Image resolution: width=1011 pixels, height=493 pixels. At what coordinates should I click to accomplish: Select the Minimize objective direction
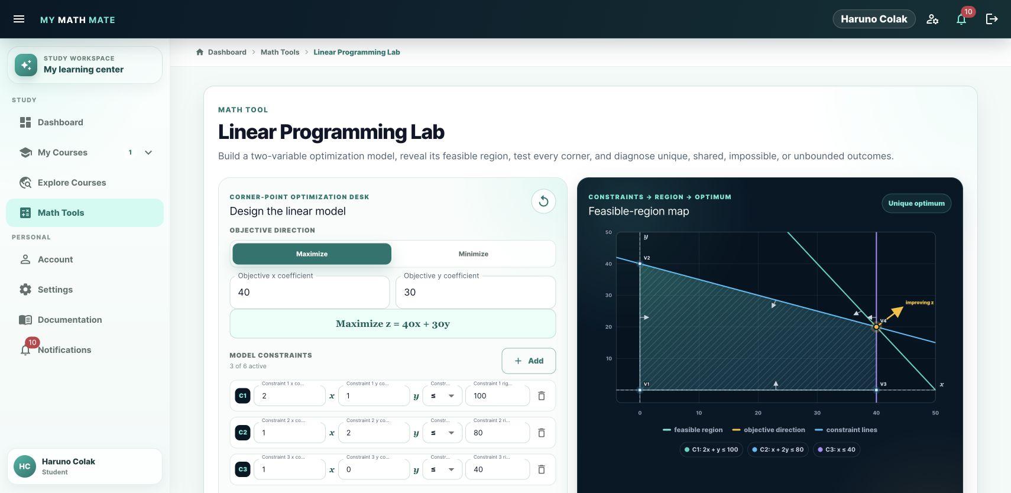pyautogui.click(x=474, y=254)
